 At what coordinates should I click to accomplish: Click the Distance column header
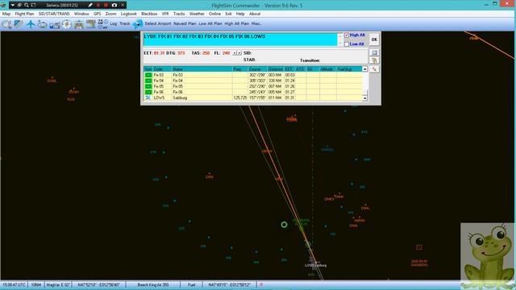276,69
